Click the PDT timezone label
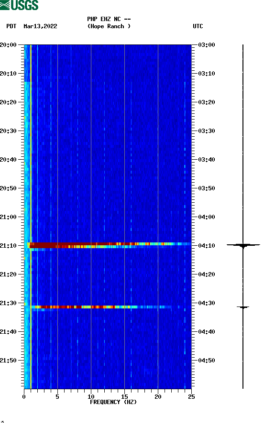This screenshot has width=264, height=427. 11,26
